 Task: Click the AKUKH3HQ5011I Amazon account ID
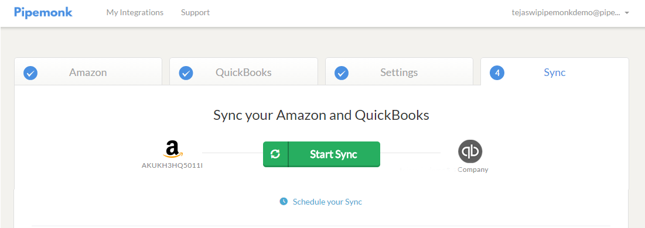click(x=172, y=165)
